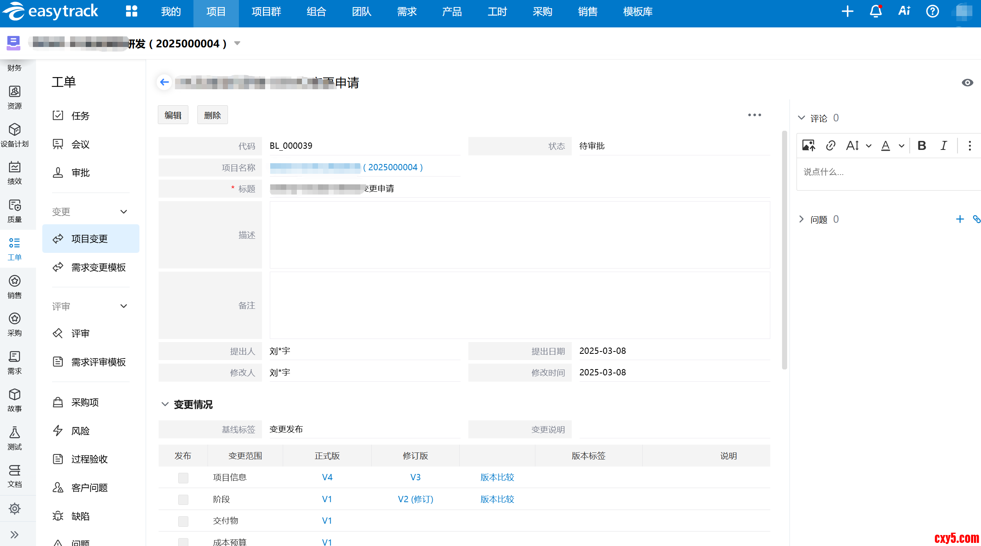This screenshot has height=546, width=981.
Task: Toggle the eye visibility icon
Action: click(x=967, y=83)
